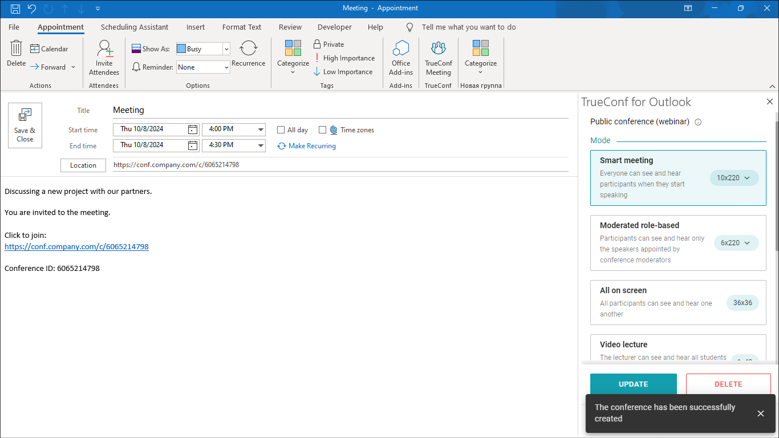Forward the appointment
Image resolution: width=779 pixels, height=438 pixels.
[x=48, y=67]
